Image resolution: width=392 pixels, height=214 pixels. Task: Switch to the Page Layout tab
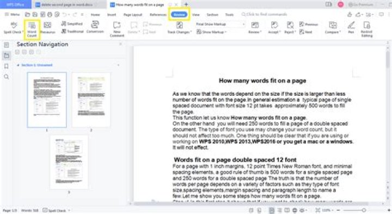coord(133,15)
